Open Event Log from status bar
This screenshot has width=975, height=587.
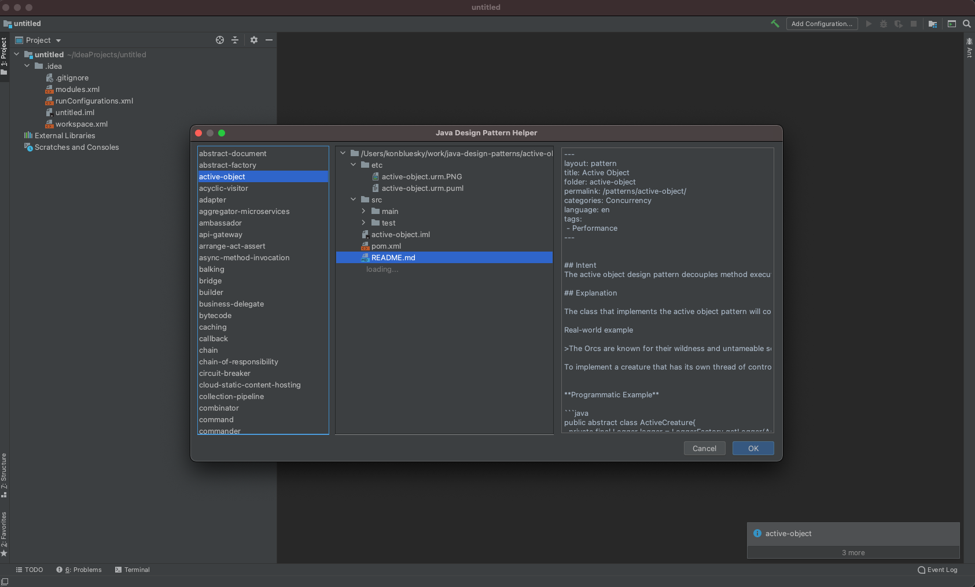pyautogui.click(x=937, y=570)
